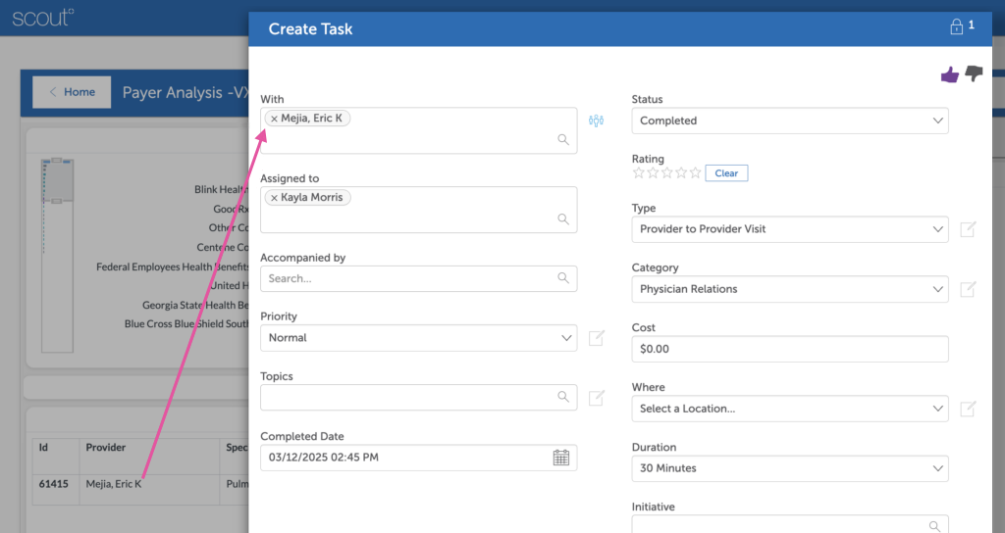Click edit icon next to Topics
1005x533 pixels.
tap(597, 398)
